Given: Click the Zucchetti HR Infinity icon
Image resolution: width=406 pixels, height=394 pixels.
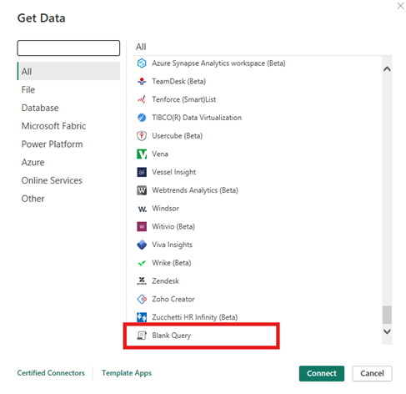Looking at the screenshot, I should [x=142, y=317].
